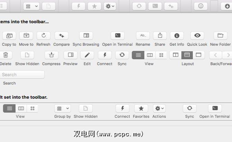This screenshot has width=232, height=142.
Task: Open Group by dropdown in default set
Action: pyautogui.click(x=63, y=108)
